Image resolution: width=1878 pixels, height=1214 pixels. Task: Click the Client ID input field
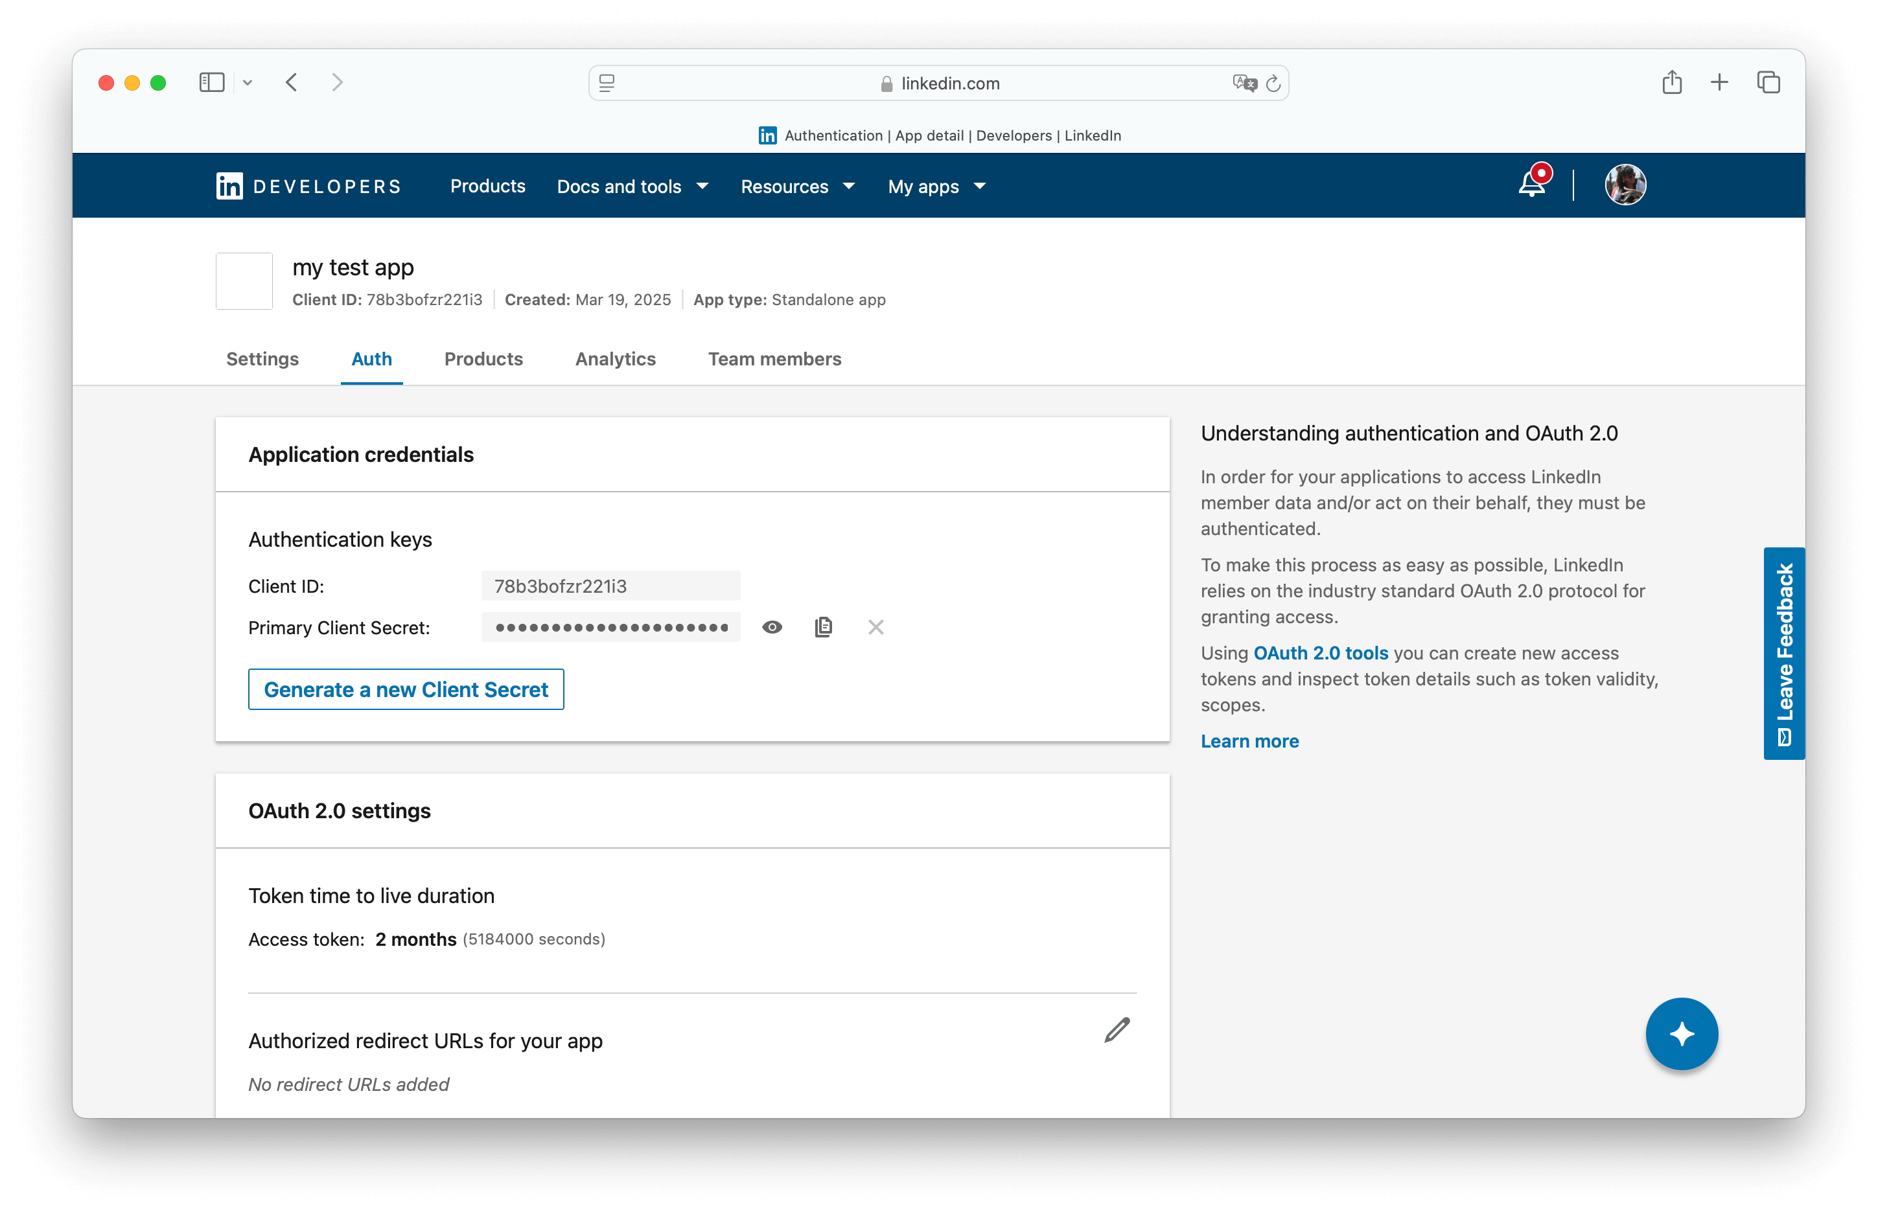point(610,586)
